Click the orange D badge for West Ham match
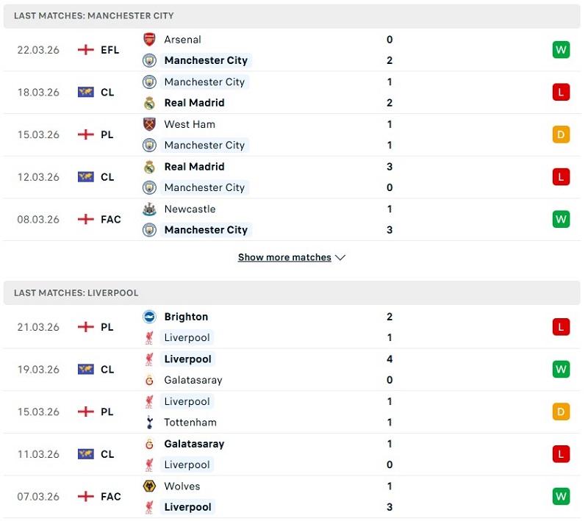 (561, 134)
